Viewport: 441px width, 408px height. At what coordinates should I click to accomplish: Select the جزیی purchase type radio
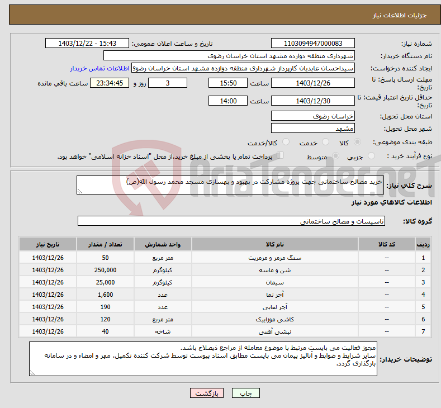pyautogui.click(x=371, y=156)
